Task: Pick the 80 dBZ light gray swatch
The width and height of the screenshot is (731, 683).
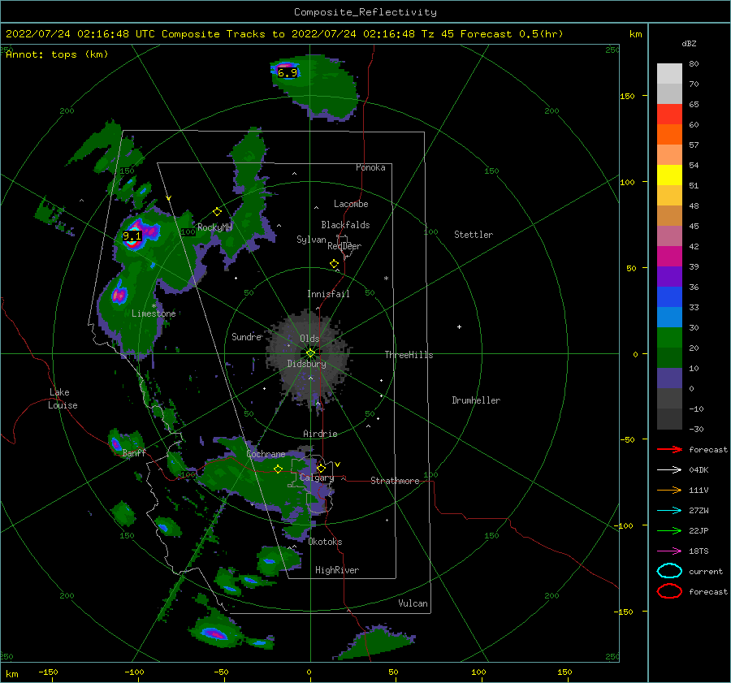Action: point(669,73)
